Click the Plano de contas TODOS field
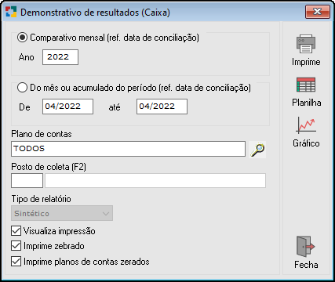The height and width of the screenshot is (282, 335). coord(129,149)
